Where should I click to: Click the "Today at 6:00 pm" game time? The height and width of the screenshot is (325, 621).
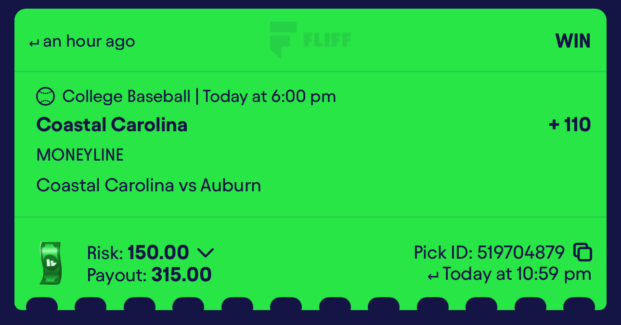pos(270,97)
